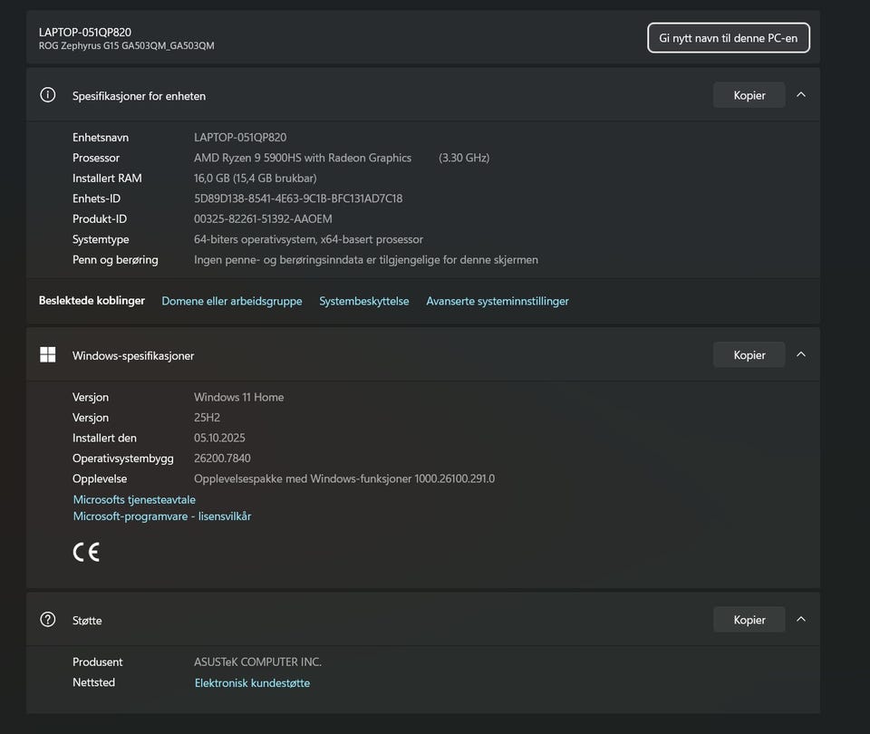The height and width of the screenshot is (734, 870).
Task: Click the CE mark icon
Action: point(86,552)
